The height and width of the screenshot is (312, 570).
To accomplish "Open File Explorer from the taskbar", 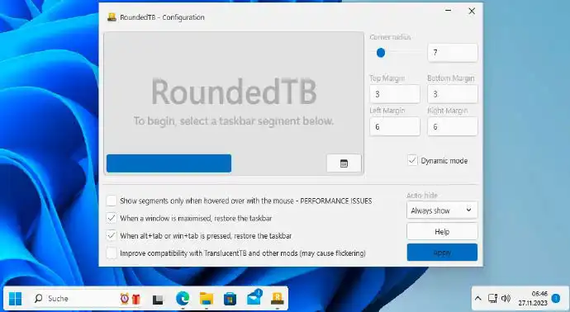I will tap(207, 299).
